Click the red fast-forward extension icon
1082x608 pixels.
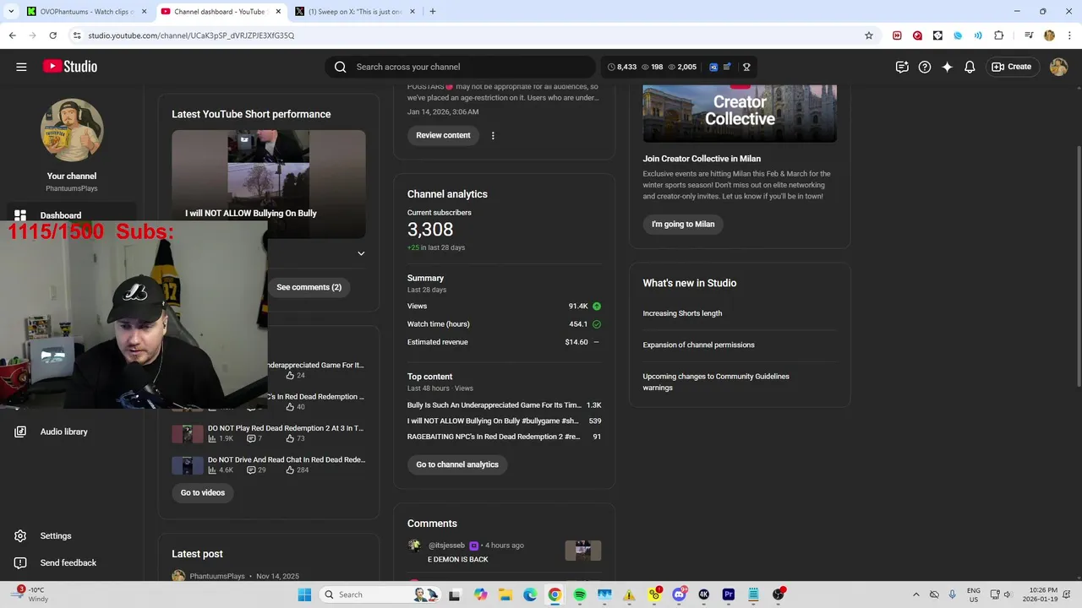pos(897,35)
